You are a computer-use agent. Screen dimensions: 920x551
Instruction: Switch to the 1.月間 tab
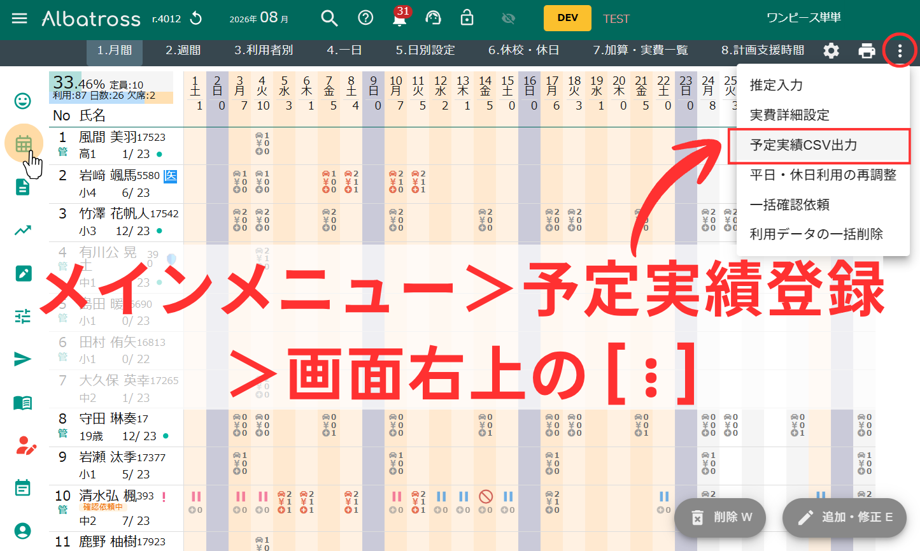[x=115, y=50]
